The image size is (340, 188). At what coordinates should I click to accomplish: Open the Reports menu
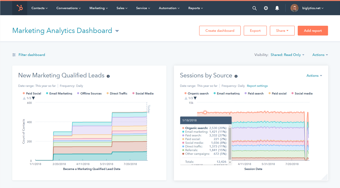pos(195,8)
